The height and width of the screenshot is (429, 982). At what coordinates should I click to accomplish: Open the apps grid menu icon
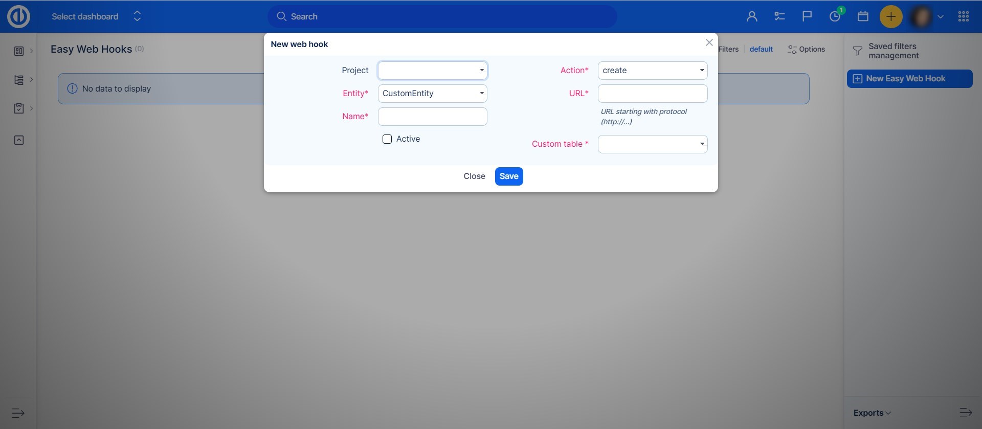[963, 16]
